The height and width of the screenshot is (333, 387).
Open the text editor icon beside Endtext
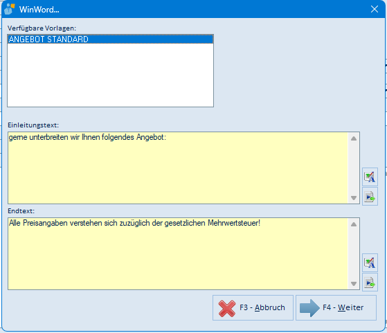(x=370, y=262)
